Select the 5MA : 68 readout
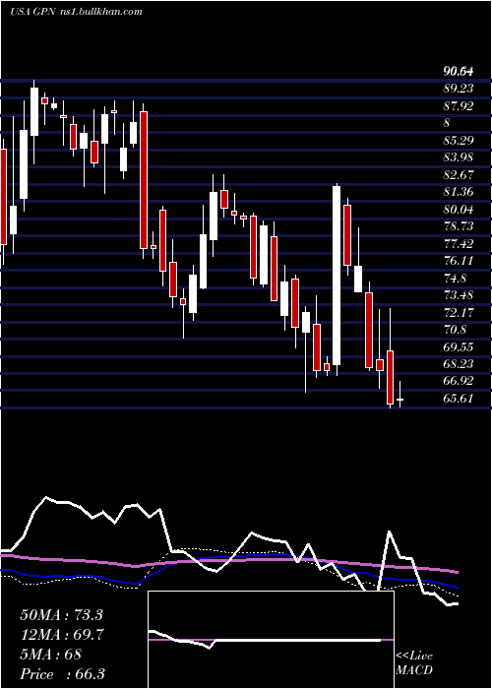Image resolution: width=492 pixels, height=689 pixels. 51,655
